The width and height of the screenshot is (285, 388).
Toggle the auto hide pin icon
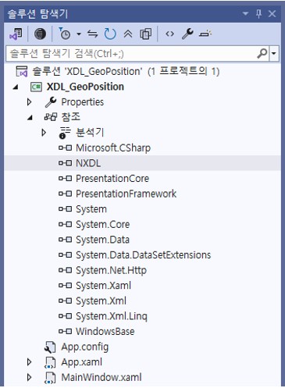click(258, 13)
